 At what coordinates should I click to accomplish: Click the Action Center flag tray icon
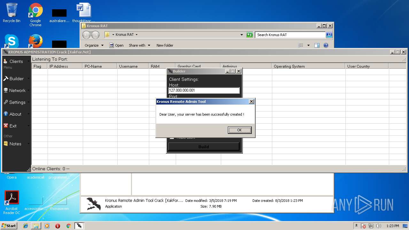point(364,226)
